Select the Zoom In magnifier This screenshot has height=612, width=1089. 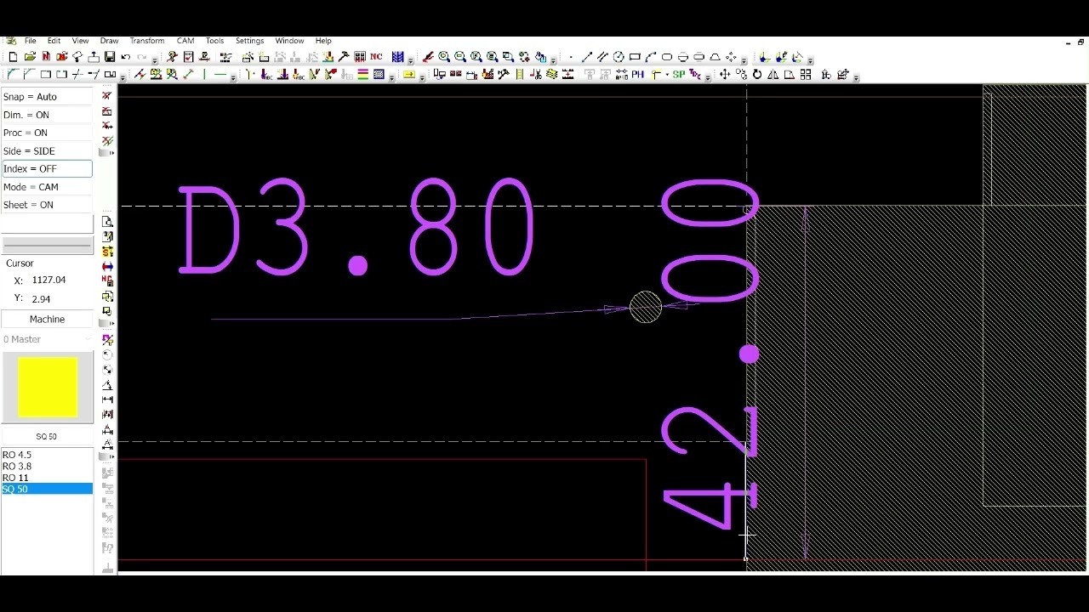pyautogui.click(x=444, y=57)
